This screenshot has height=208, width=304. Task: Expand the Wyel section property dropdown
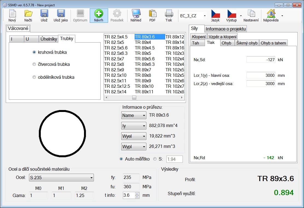[x=134, y=136]
